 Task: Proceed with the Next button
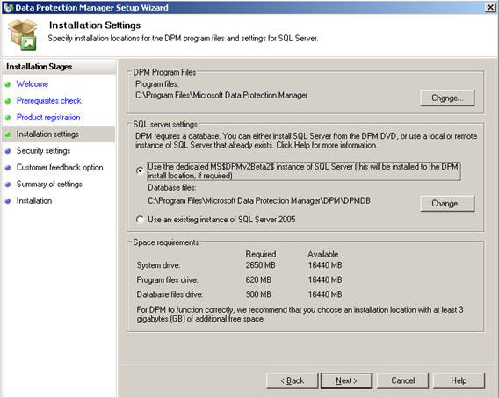click(346, 380)
